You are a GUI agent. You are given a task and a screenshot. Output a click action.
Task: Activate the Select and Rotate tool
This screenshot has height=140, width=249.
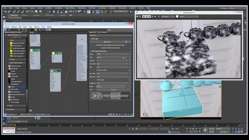click(58, 12)
